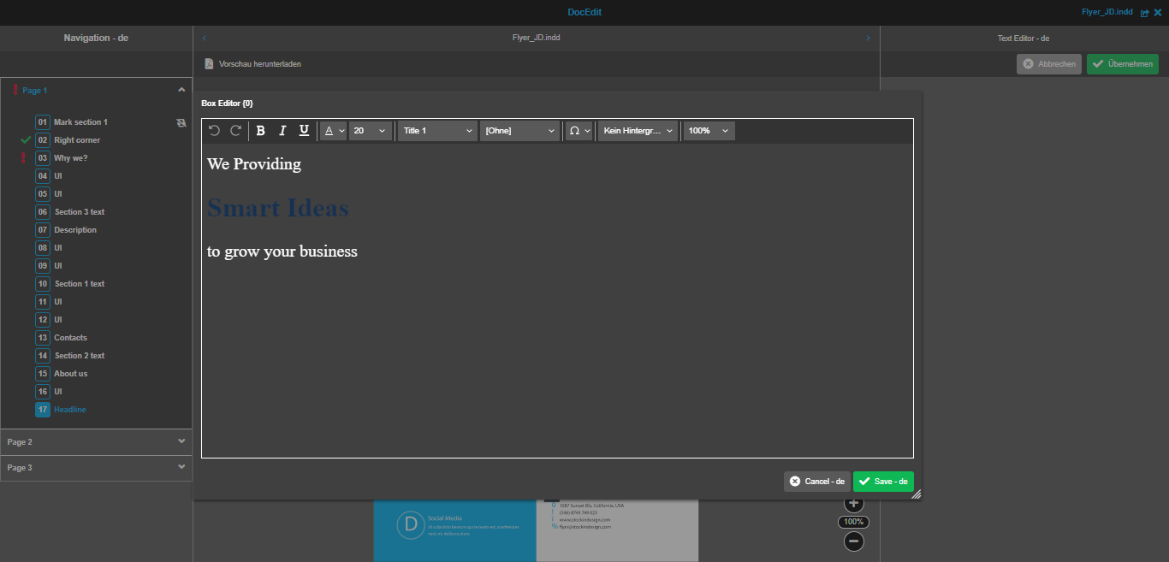Toggle visibility of Mark section 1
Screen dimensions: 1169x562
(181, 121)
